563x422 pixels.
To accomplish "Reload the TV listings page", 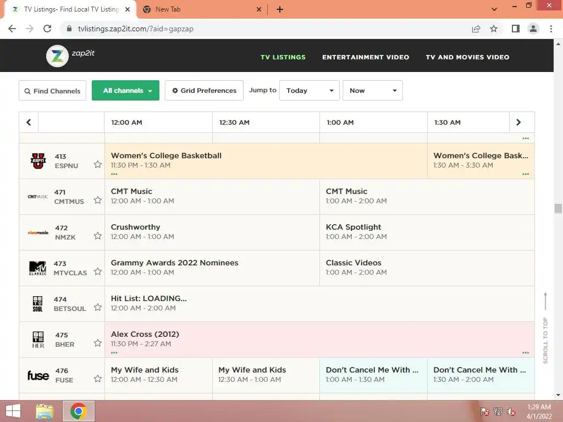I will 47,29.
